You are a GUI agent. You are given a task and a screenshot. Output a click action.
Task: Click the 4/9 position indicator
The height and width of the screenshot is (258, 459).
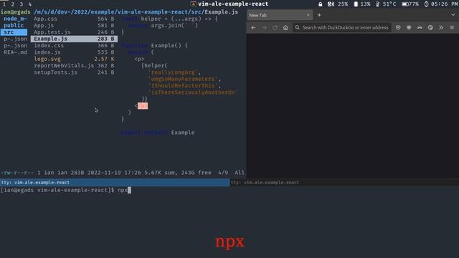(x=223, y=173)
